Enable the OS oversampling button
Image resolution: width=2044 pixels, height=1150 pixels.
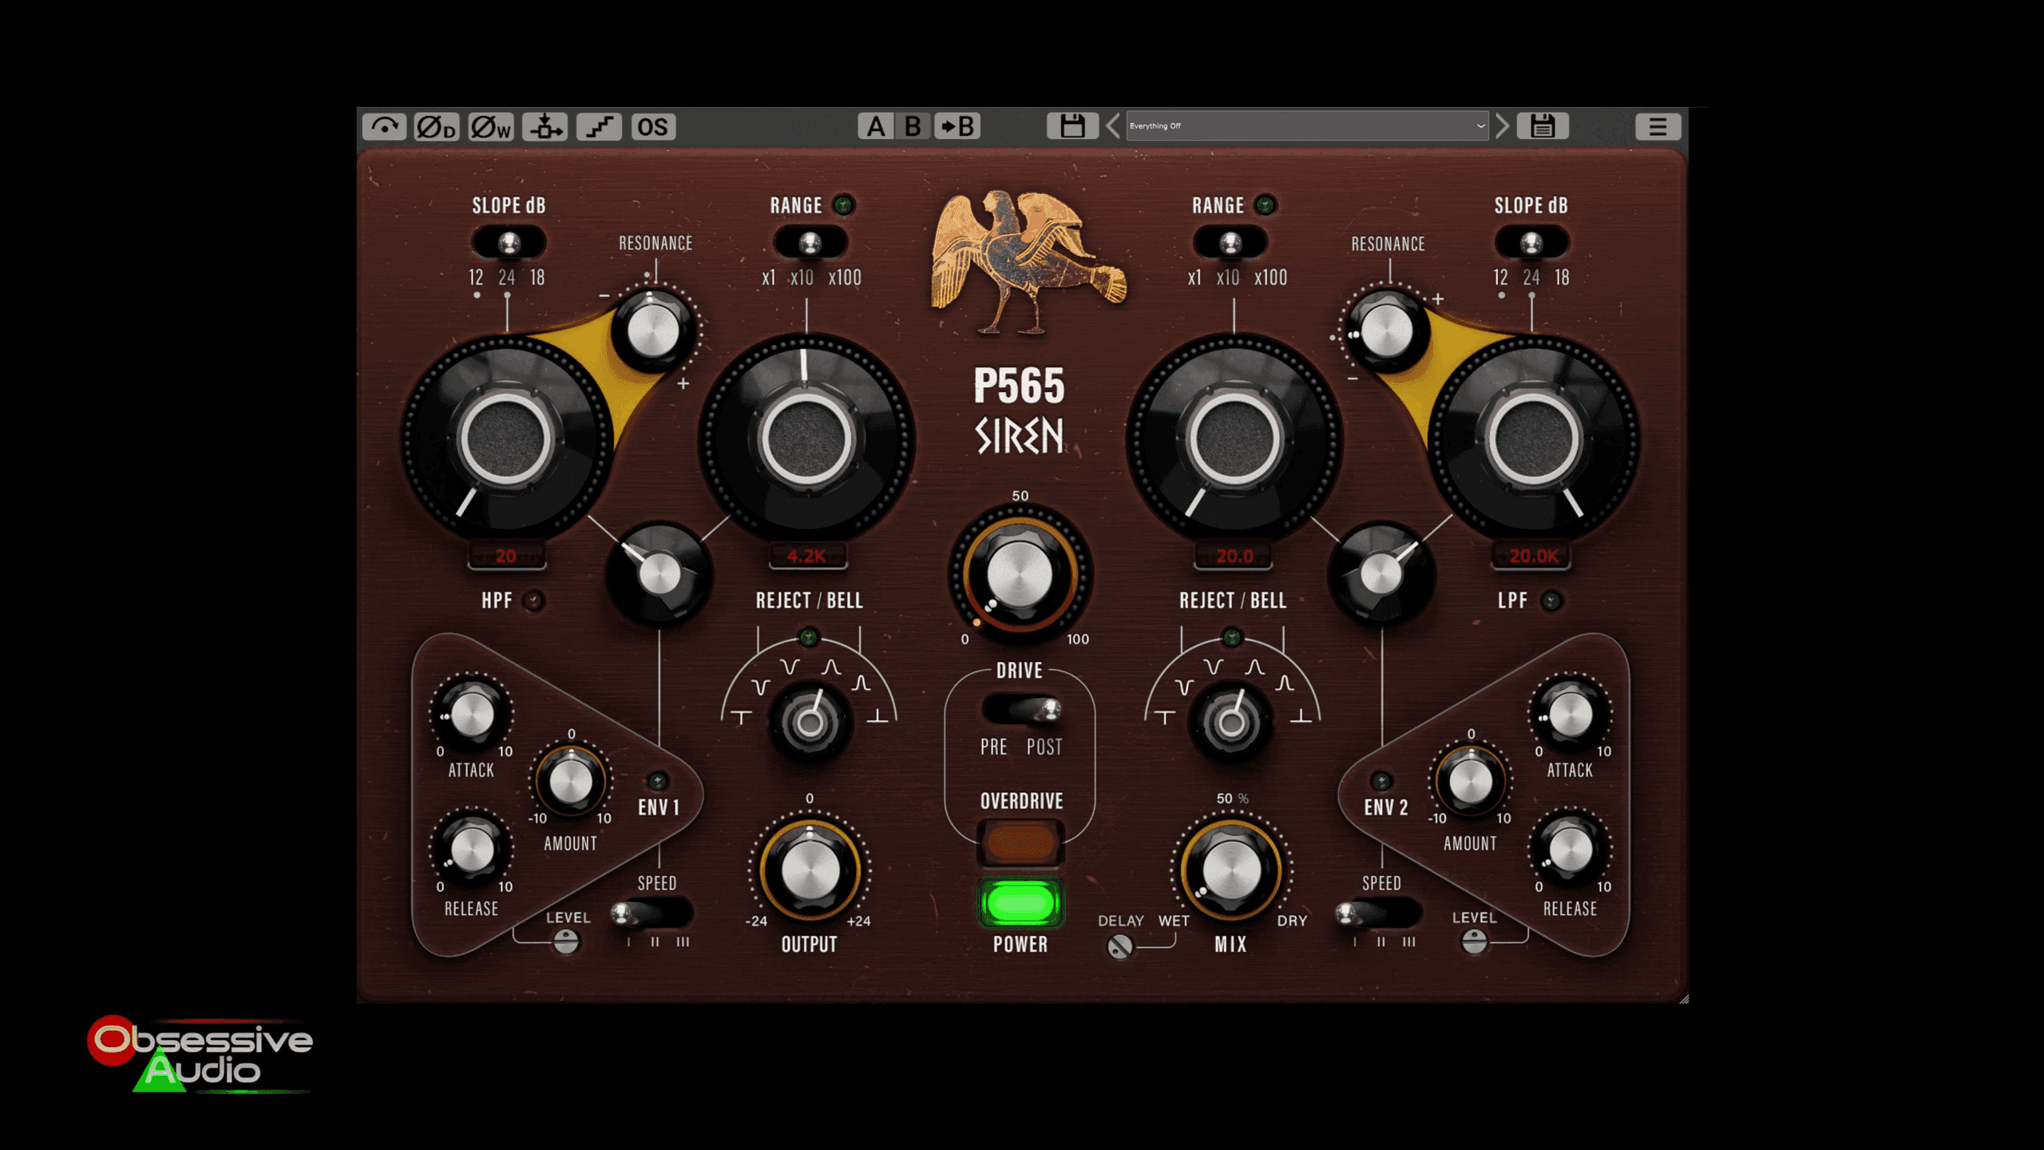(653, 126)
